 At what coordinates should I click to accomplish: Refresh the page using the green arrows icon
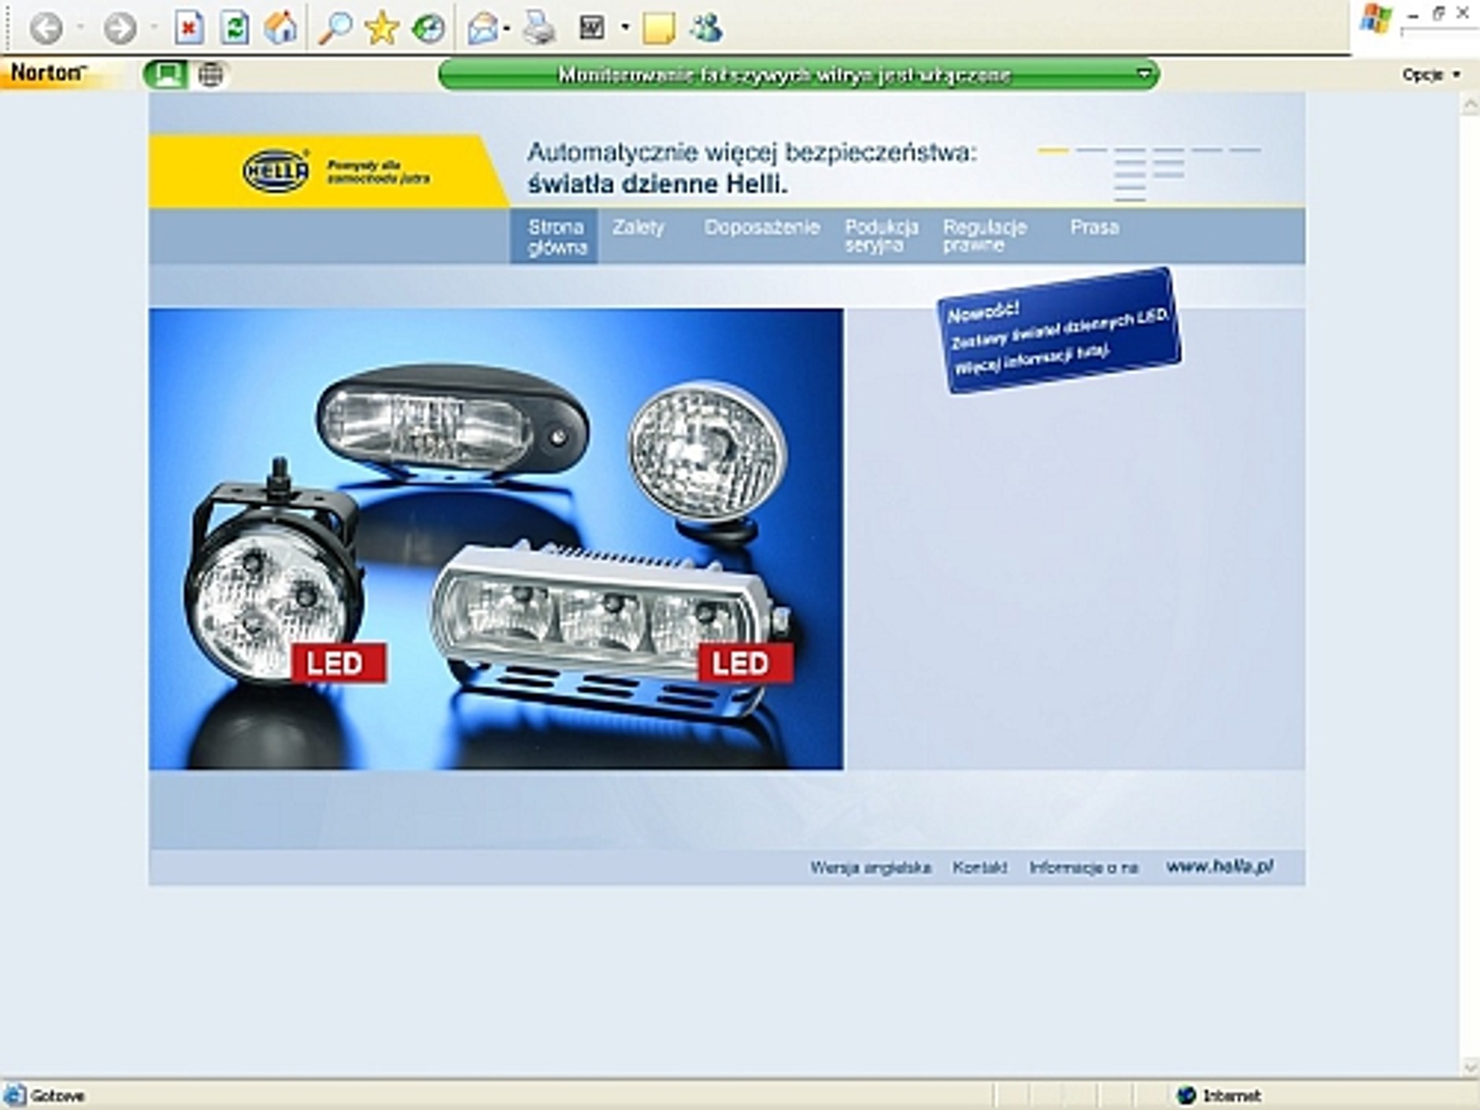[235, 29]
